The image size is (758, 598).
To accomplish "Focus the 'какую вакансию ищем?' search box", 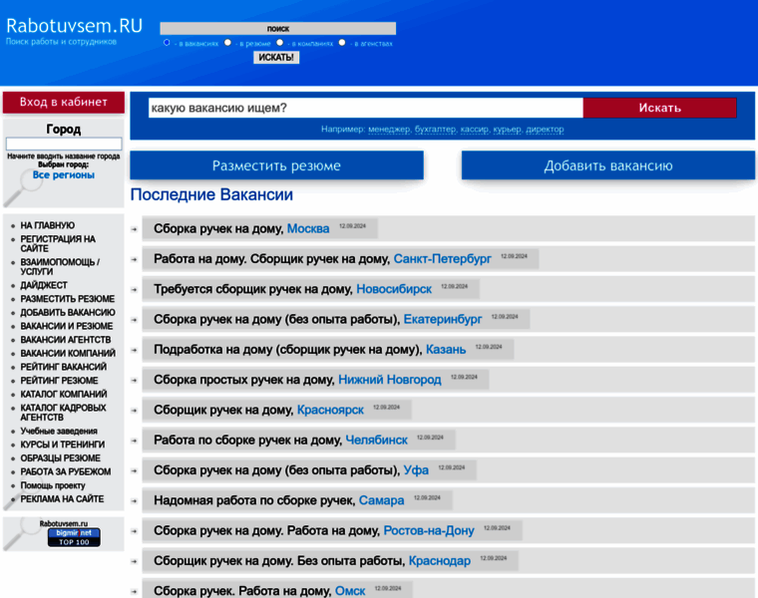I will click(x=365, y=108).
